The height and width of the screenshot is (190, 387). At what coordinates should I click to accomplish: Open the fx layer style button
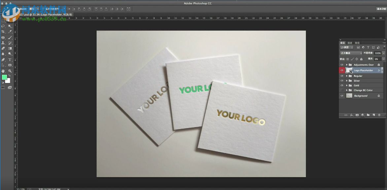(x=351, y=115)
